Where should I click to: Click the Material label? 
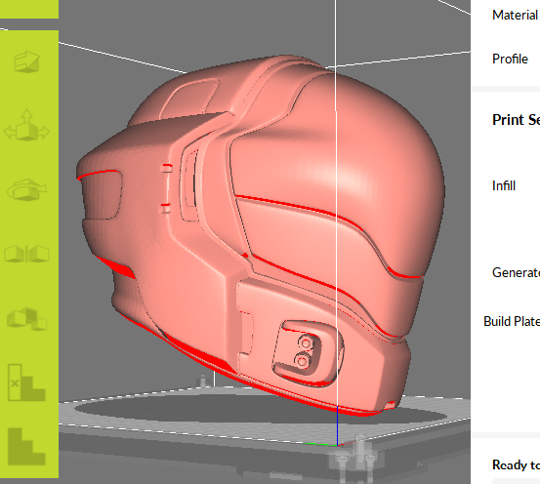(515, 16)
